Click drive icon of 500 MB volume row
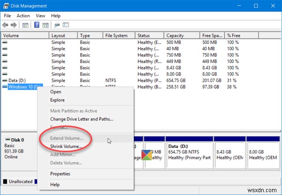The height and width of the screenshot is (195, 282). click(x=5, y=42)
